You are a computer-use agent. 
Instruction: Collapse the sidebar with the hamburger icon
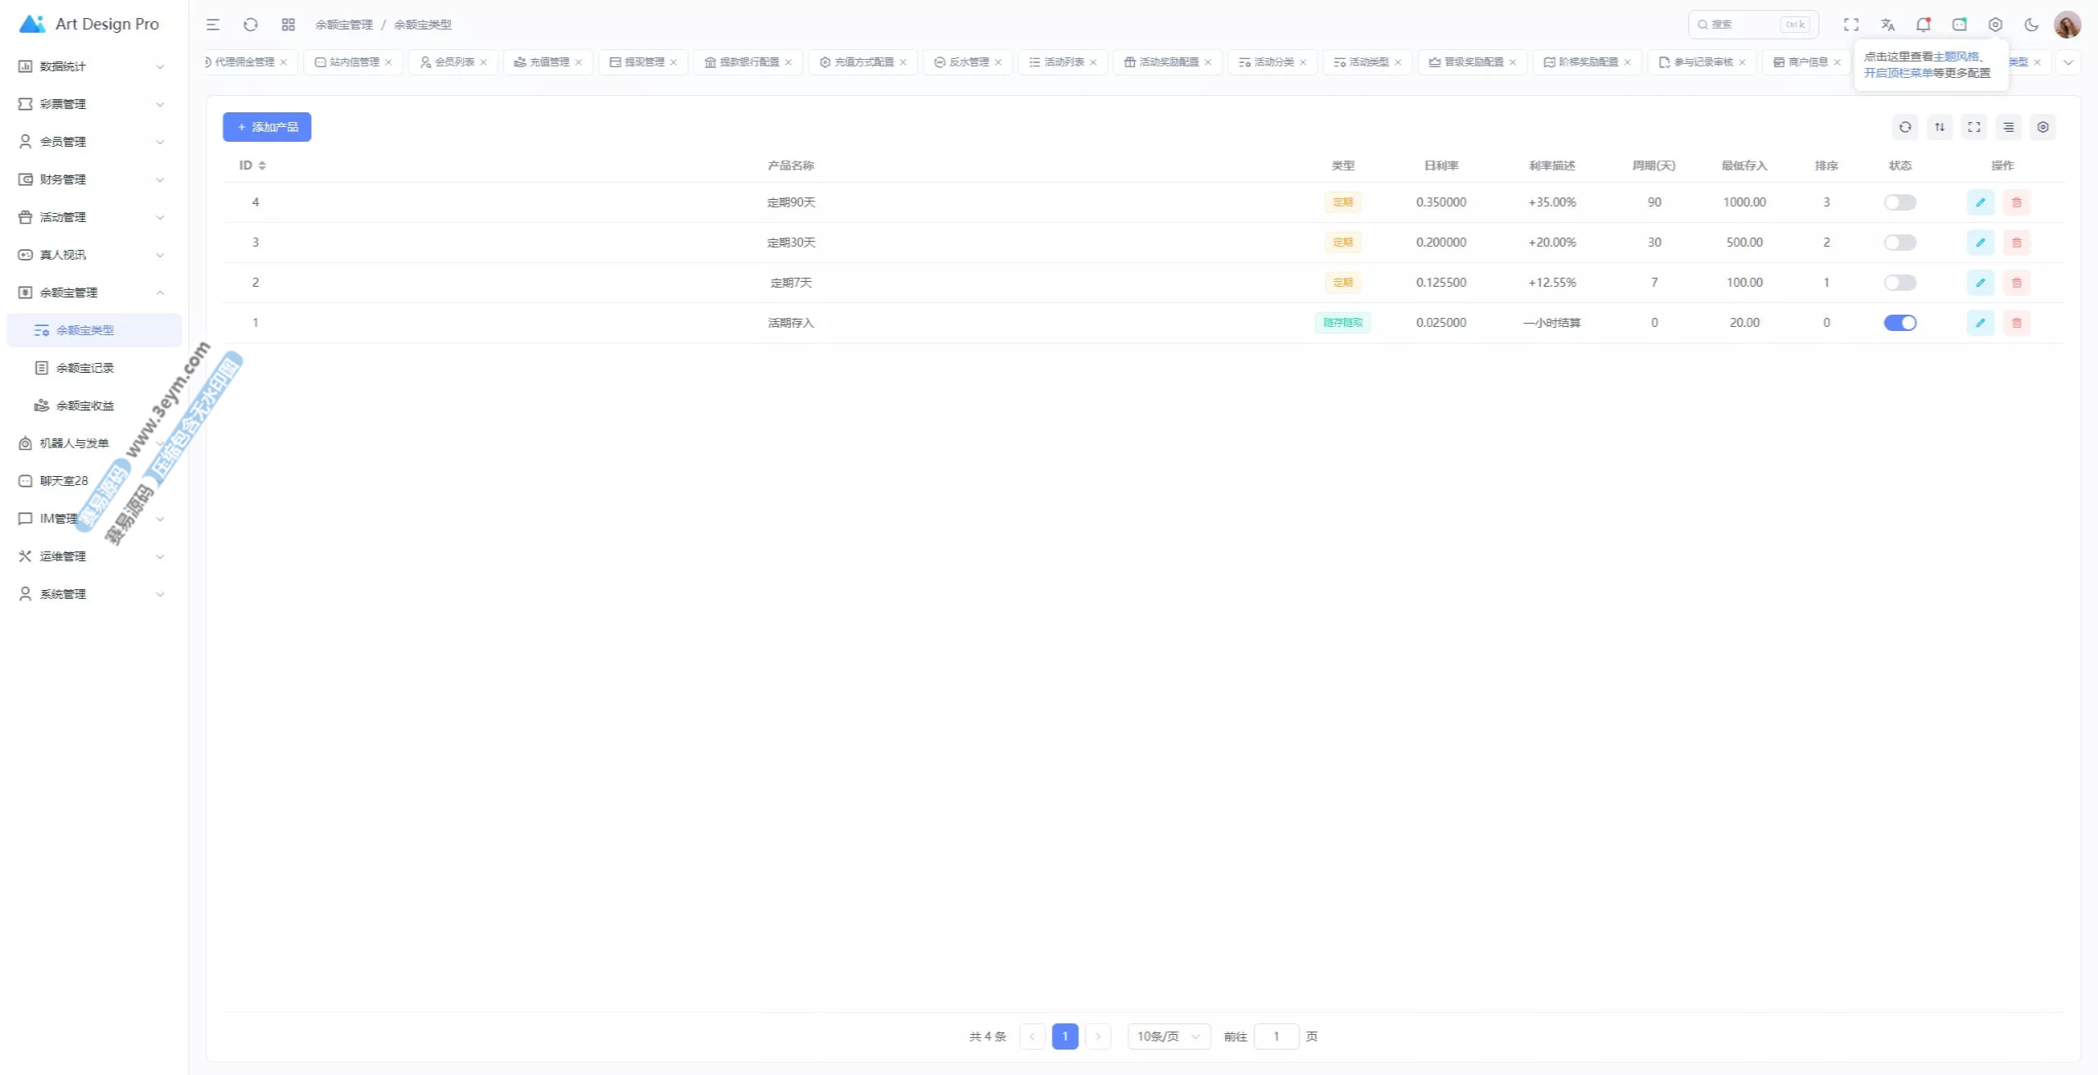point(213,25)
